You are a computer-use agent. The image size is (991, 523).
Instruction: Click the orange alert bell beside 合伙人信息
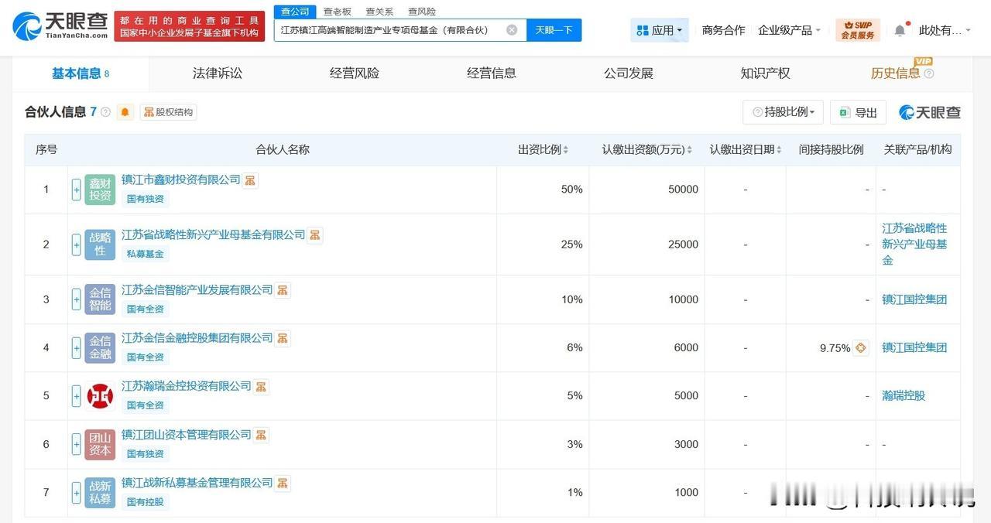pyautogui.click(x=125, y=112)
